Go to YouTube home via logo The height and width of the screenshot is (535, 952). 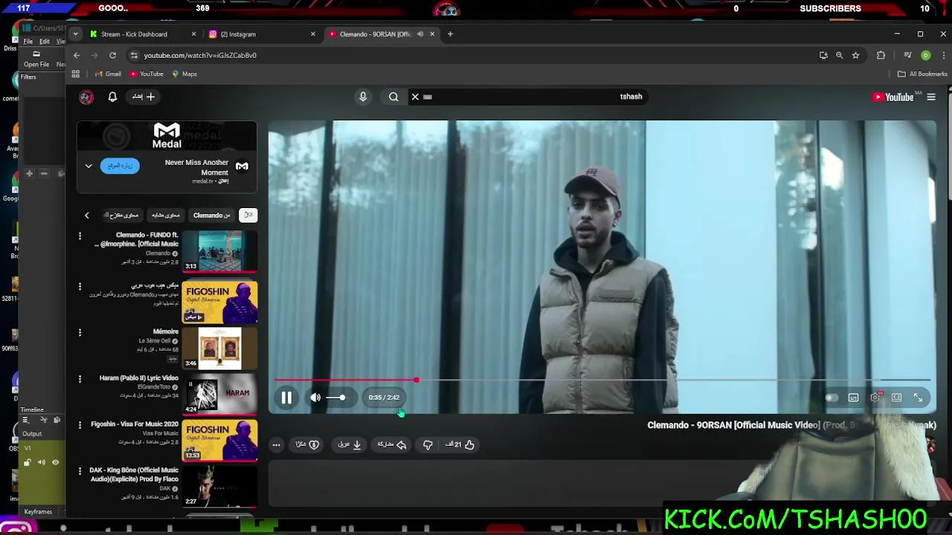click(893, 97)
